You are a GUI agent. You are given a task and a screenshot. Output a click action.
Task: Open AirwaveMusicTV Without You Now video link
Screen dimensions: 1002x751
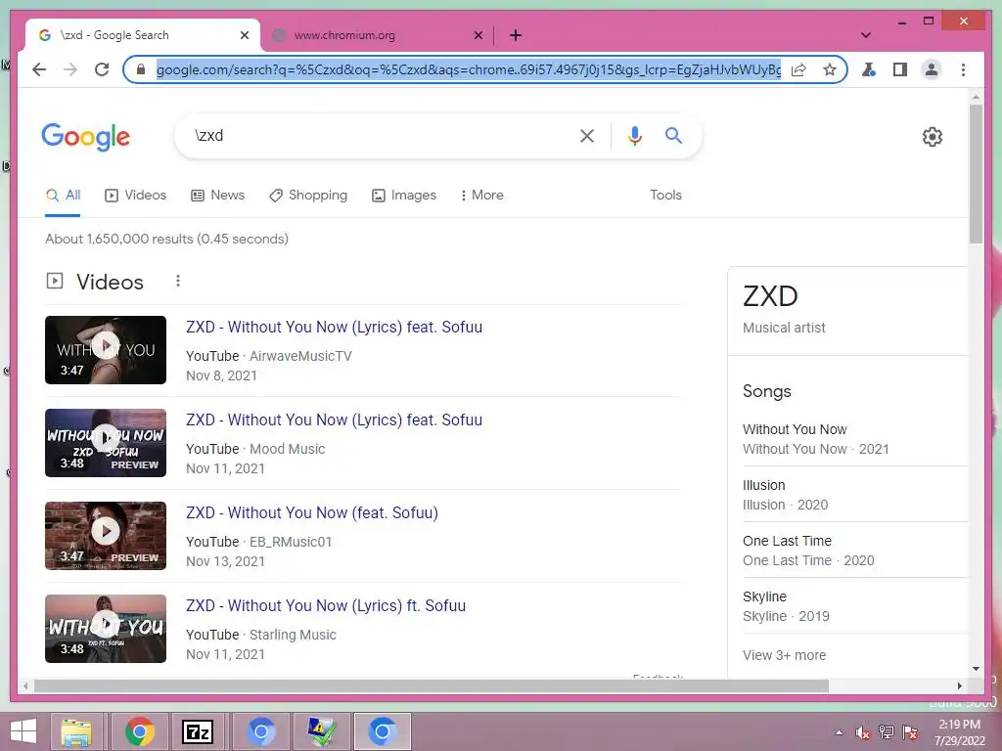[x=335, y=327]
